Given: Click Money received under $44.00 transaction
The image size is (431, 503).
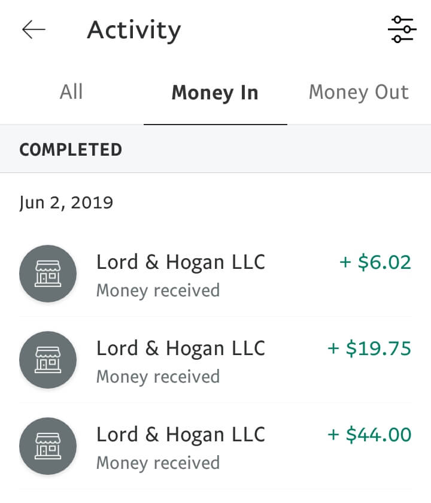Looking at the screenshot, I should tap(158, 463).
